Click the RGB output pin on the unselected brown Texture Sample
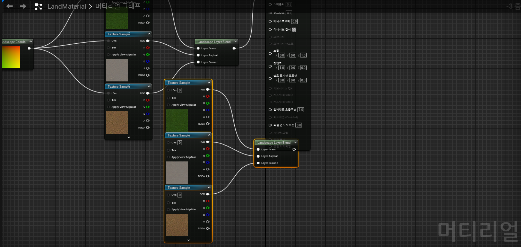 pos(148,93)
